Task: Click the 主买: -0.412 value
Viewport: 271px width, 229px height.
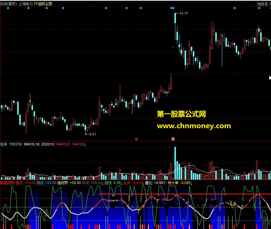Action: pos(134,183)
